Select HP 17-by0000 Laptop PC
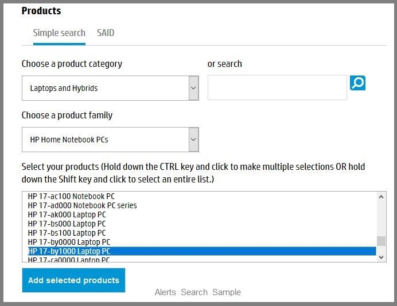Image resolution: width=397 pixels, height=306 pixels. [202, 242]
